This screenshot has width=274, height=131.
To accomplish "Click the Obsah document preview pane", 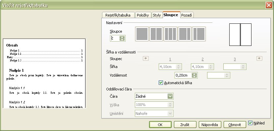I will (x=44, y=73).
